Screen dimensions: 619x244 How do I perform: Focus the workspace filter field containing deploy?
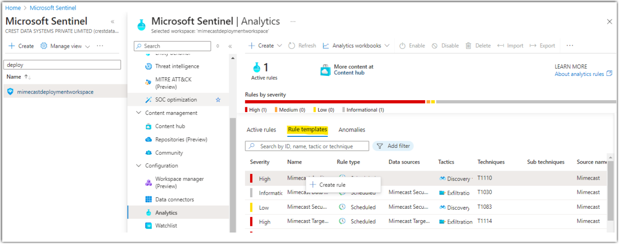pyautogui.click(x=62, y=65)
